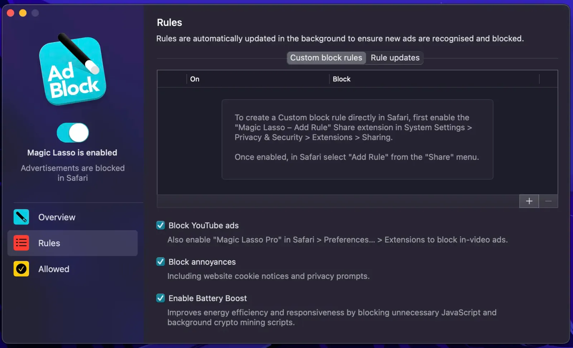Select the Overview wand icon in sidebar
The image size is (573, 348).
pyautogui.click(x=21, y=217)
